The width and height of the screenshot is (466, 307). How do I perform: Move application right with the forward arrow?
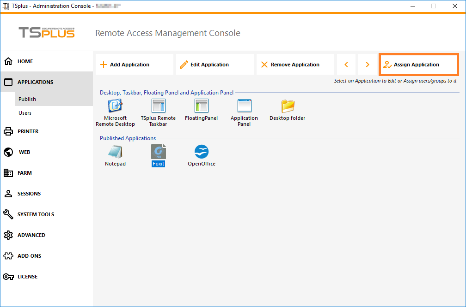[x=368, y=65]
